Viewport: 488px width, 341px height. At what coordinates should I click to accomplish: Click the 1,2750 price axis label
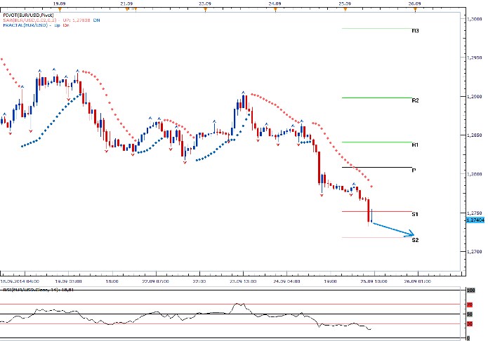[x=475, y=213]
